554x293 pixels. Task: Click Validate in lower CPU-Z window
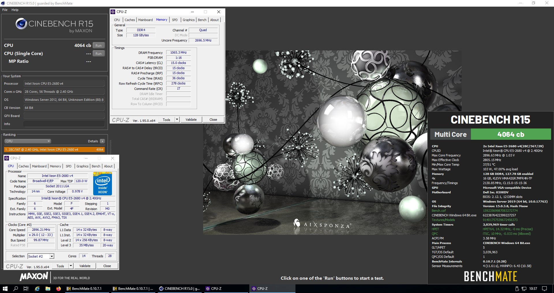pyautogui.click(x=85, y=266)
